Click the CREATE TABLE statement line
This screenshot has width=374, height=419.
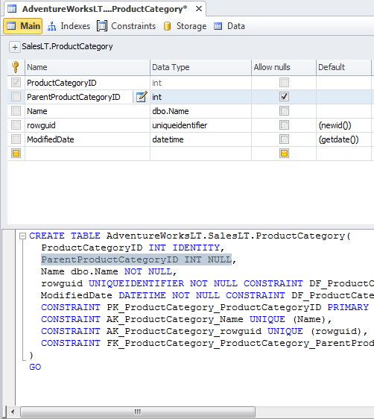(x=190, y=236)
